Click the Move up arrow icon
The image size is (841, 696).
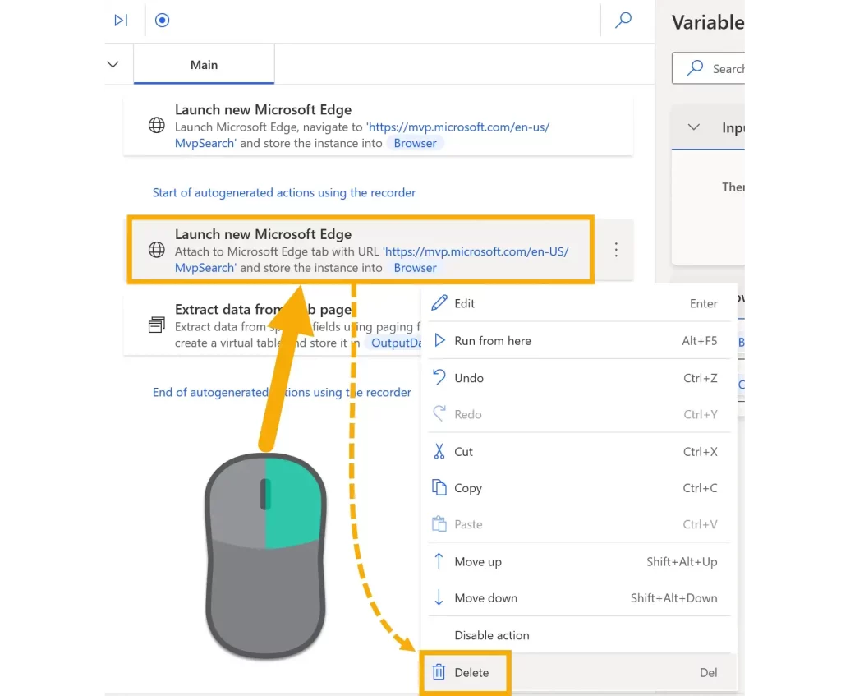pyautogui.click(x=439, y=561)
